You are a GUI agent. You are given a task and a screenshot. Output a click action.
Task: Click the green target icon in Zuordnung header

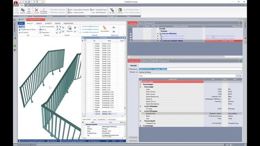point(240,23)
